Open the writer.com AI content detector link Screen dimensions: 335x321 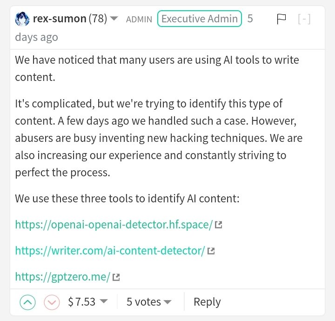click(110, 251)
